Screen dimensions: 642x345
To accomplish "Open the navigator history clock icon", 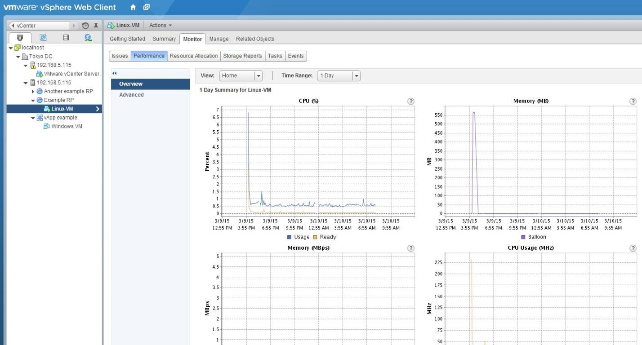I will [x=85, y=26].
